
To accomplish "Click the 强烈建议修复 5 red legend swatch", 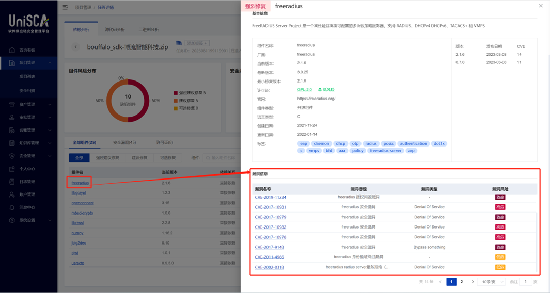I will 176,93.
